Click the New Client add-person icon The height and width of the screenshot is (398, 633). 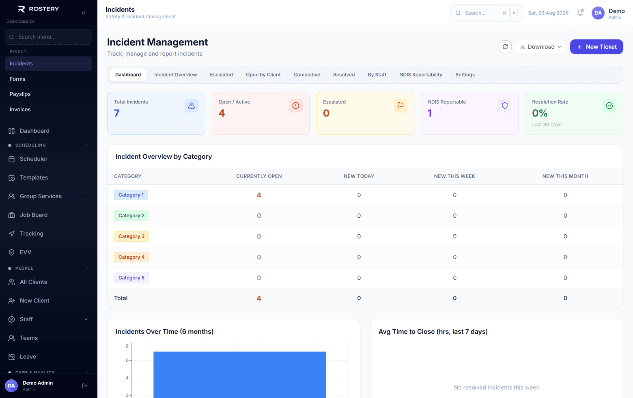pos(12,301)
